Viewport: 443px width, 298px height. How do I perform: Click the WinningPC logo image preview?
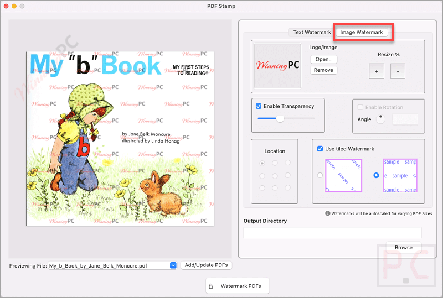click(278, 66)
